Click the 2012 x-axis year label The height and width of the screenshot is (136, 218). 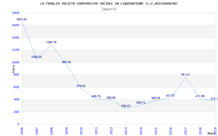(x=111, y=131)
